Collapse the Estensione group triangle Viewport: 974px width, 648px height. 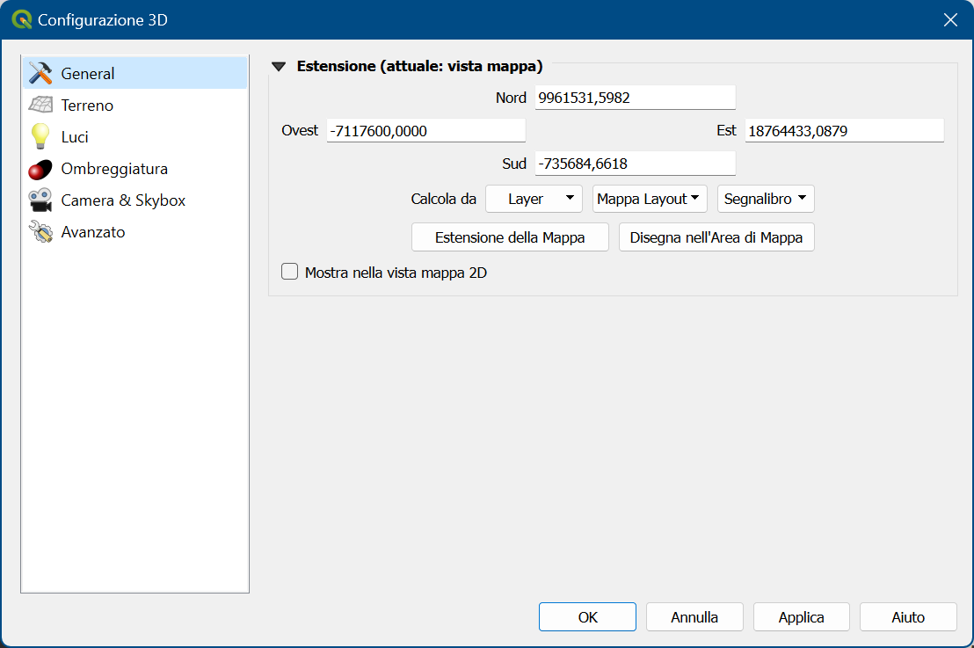(279, 67)
